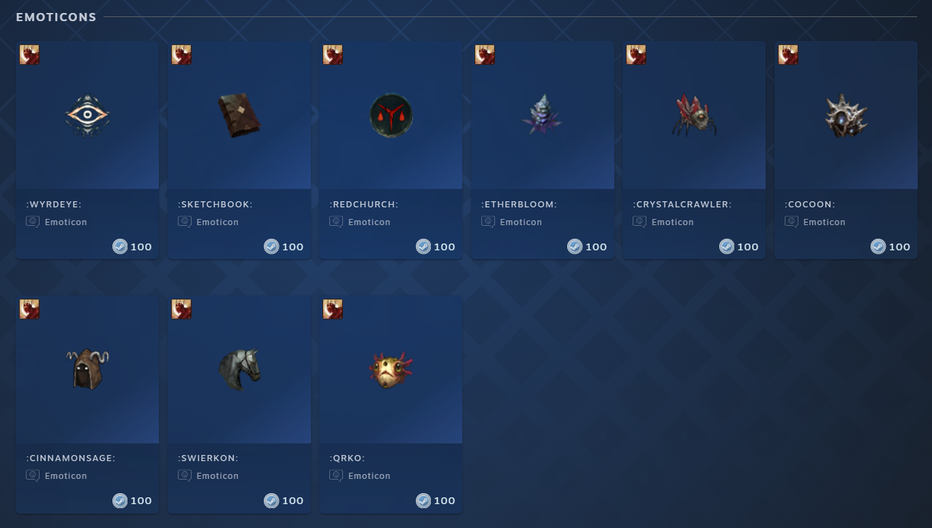This screenshot has width=932, height=528.
Task: Click the Emoticon type label under REDCHURCH
Action: coord(370,222)
